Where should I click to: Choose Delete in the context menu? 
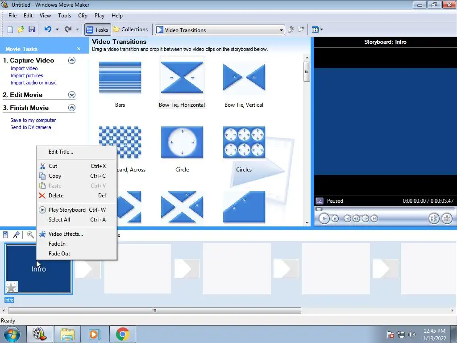point(77,196)
